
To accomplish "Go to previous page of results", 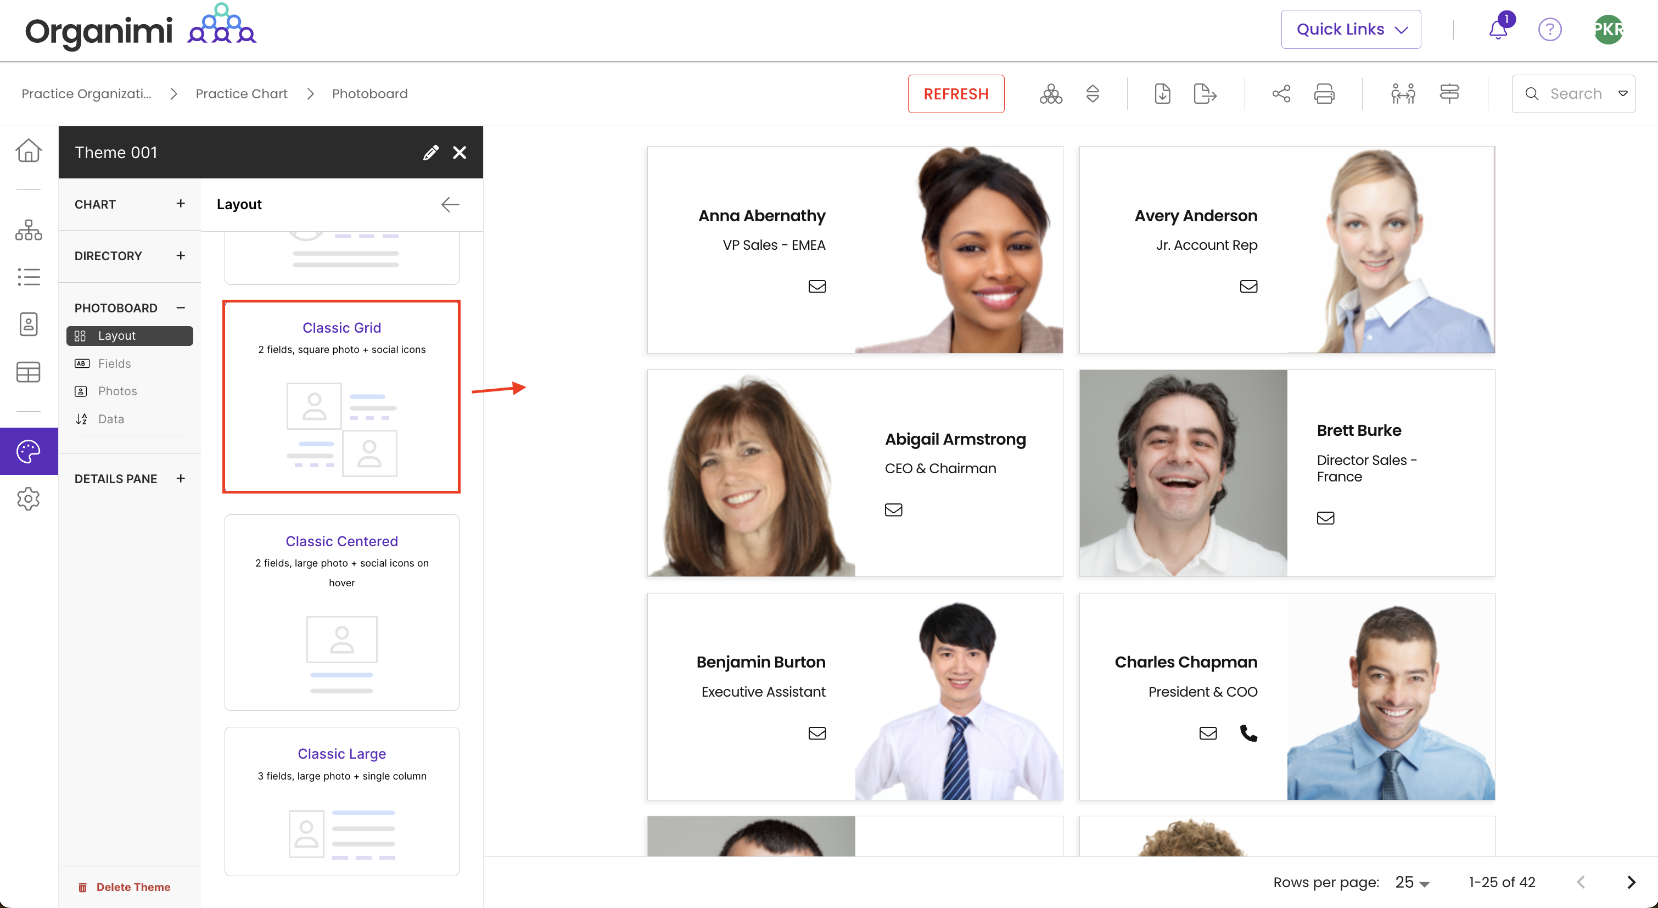I will click(1580, 882).
